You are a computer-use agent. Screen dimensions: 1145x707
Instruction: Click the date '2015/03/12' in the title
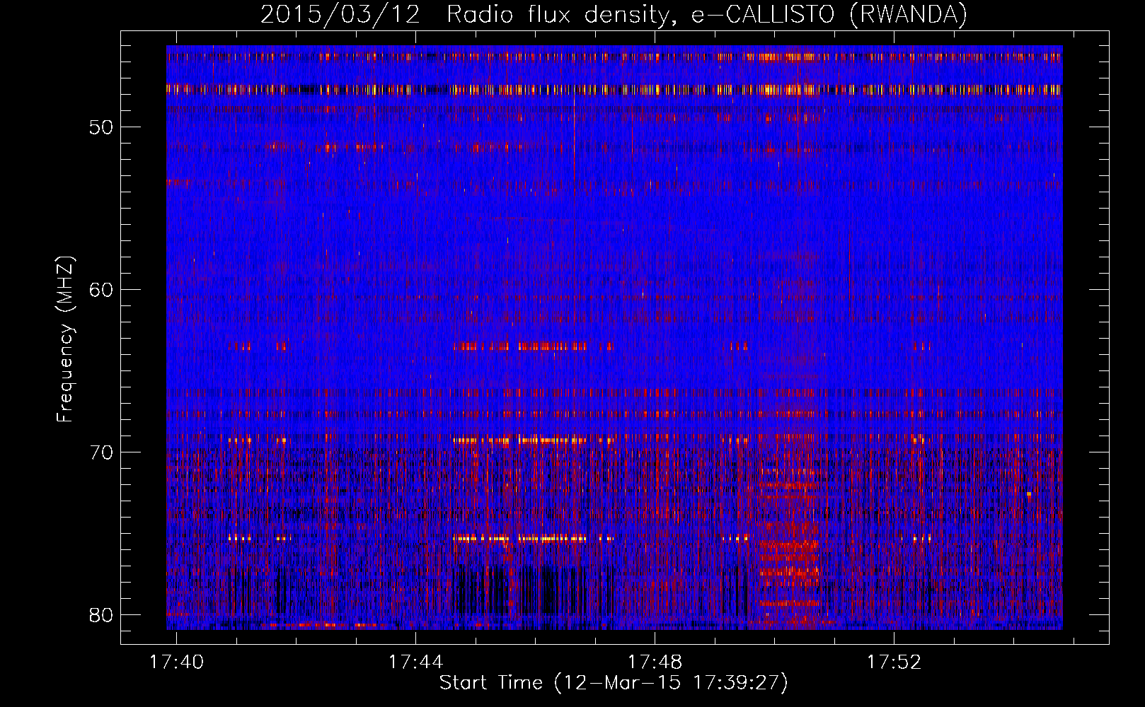tap(340, 15)
